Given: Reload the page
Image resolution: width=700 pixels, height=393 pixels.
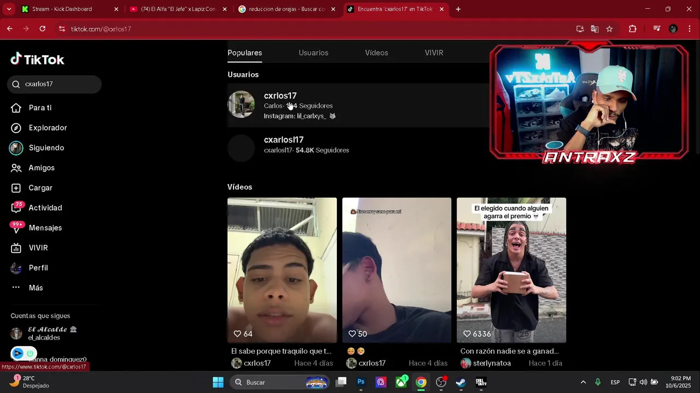Looking at the screenshot, I should point(43,28).
